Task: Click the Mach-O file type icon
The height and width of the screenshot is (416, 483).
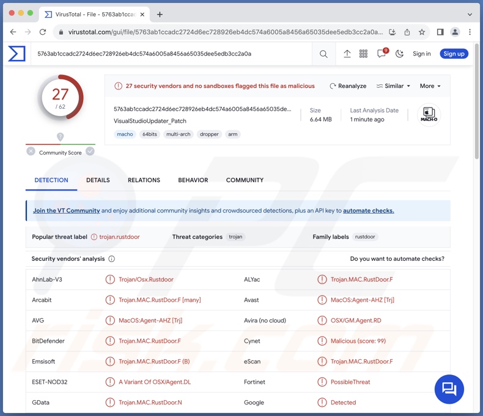Action: (x=429, y=115)
